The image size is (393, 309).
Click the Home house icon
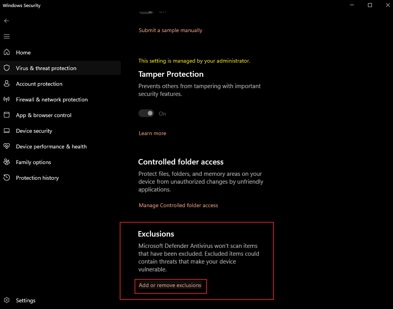point(7,52)
